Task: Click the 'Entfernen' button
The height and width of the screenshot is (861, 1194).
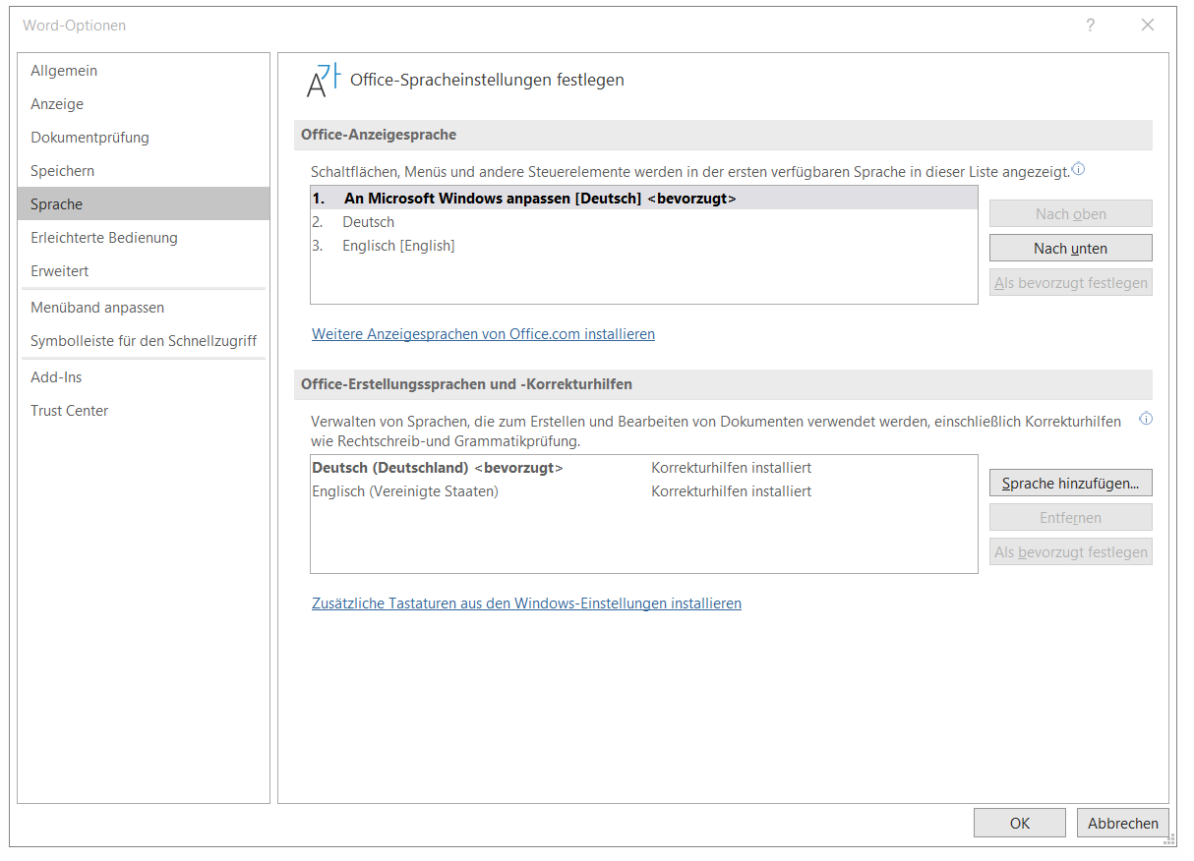Action: (1070, 518)
